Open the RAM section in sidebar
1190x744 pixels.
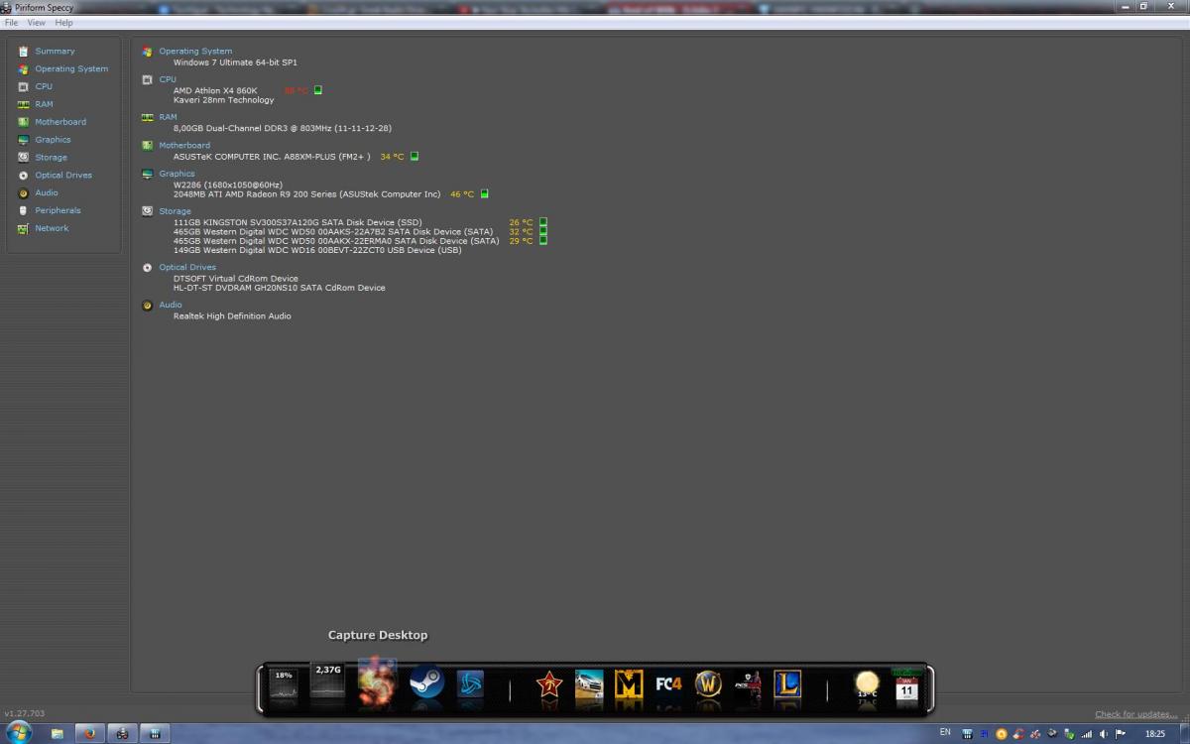coord(44,104)
